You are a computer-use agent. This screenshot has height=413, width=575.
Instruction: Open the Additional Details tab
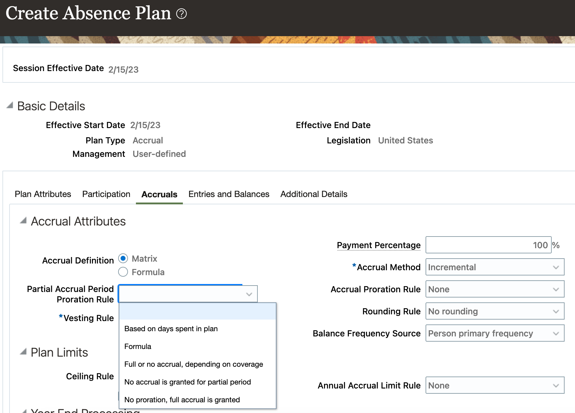tap(314, 194)
